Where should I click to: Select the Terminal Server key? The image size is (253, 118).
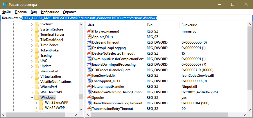[52, 35]
